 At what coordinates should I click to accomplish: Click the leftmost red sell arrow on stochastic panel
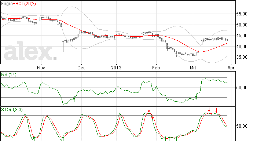(149, 110)
